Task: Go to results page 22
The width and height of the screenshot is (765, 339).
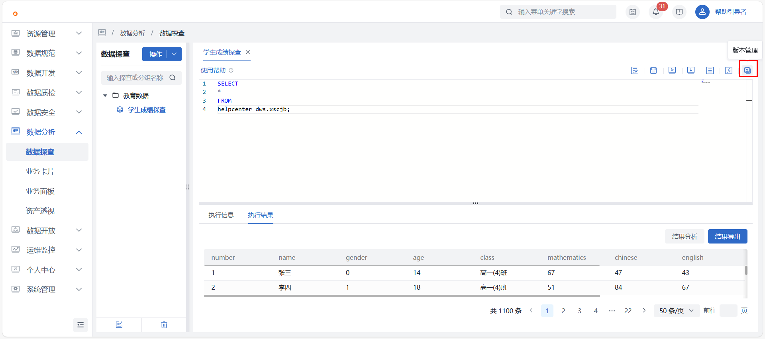Action: click(x=628, y=311)
